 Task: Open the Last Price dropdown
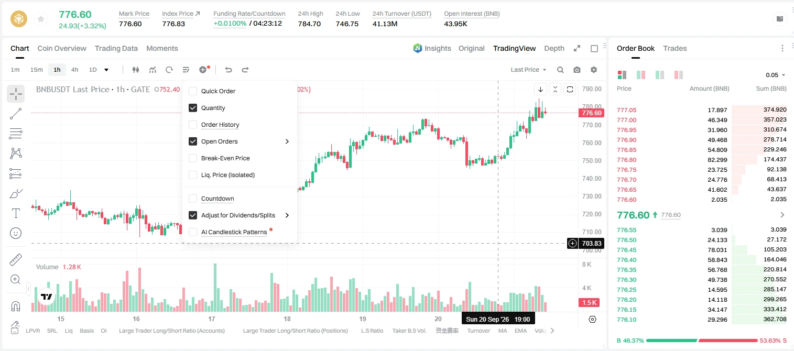pyautogui.click(x=528, y=70)
